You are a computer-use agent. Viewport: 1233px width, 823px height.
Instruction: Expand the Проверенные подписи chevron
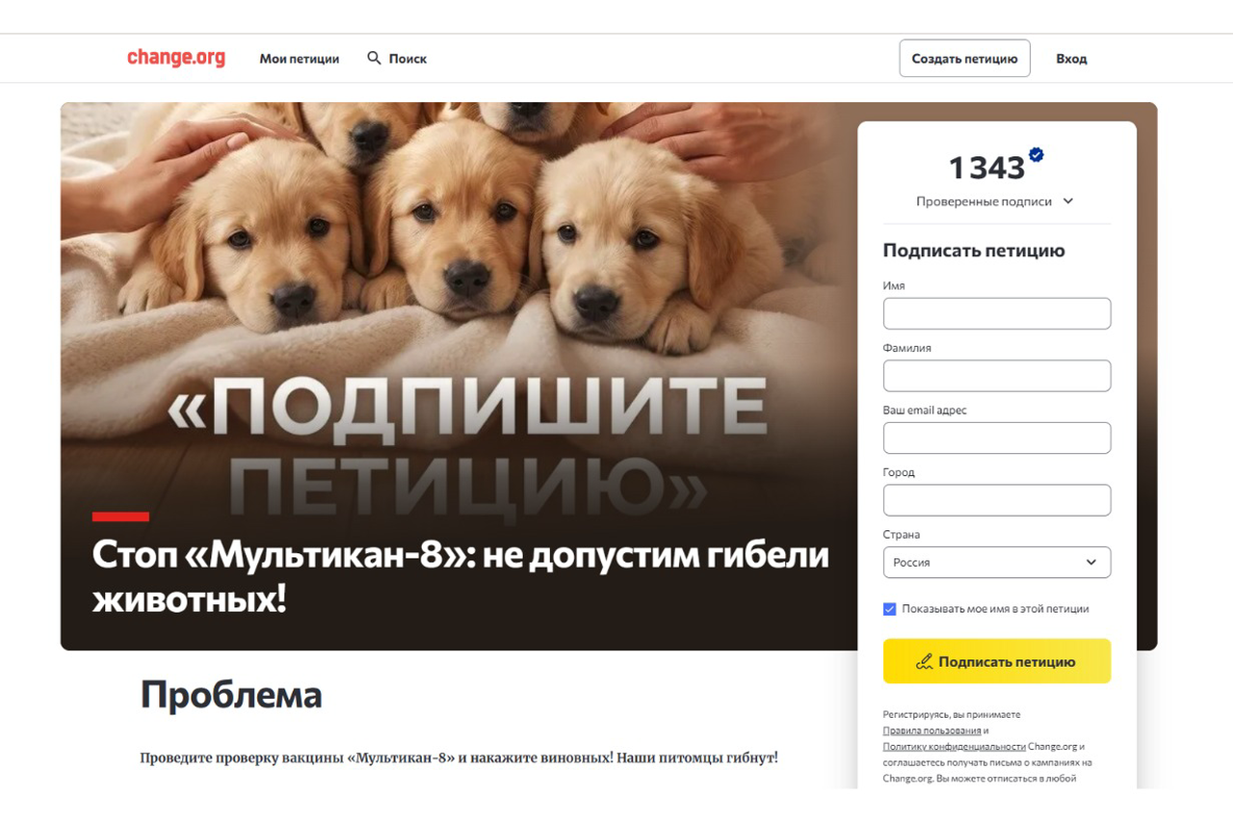[x=1067, y=201]
